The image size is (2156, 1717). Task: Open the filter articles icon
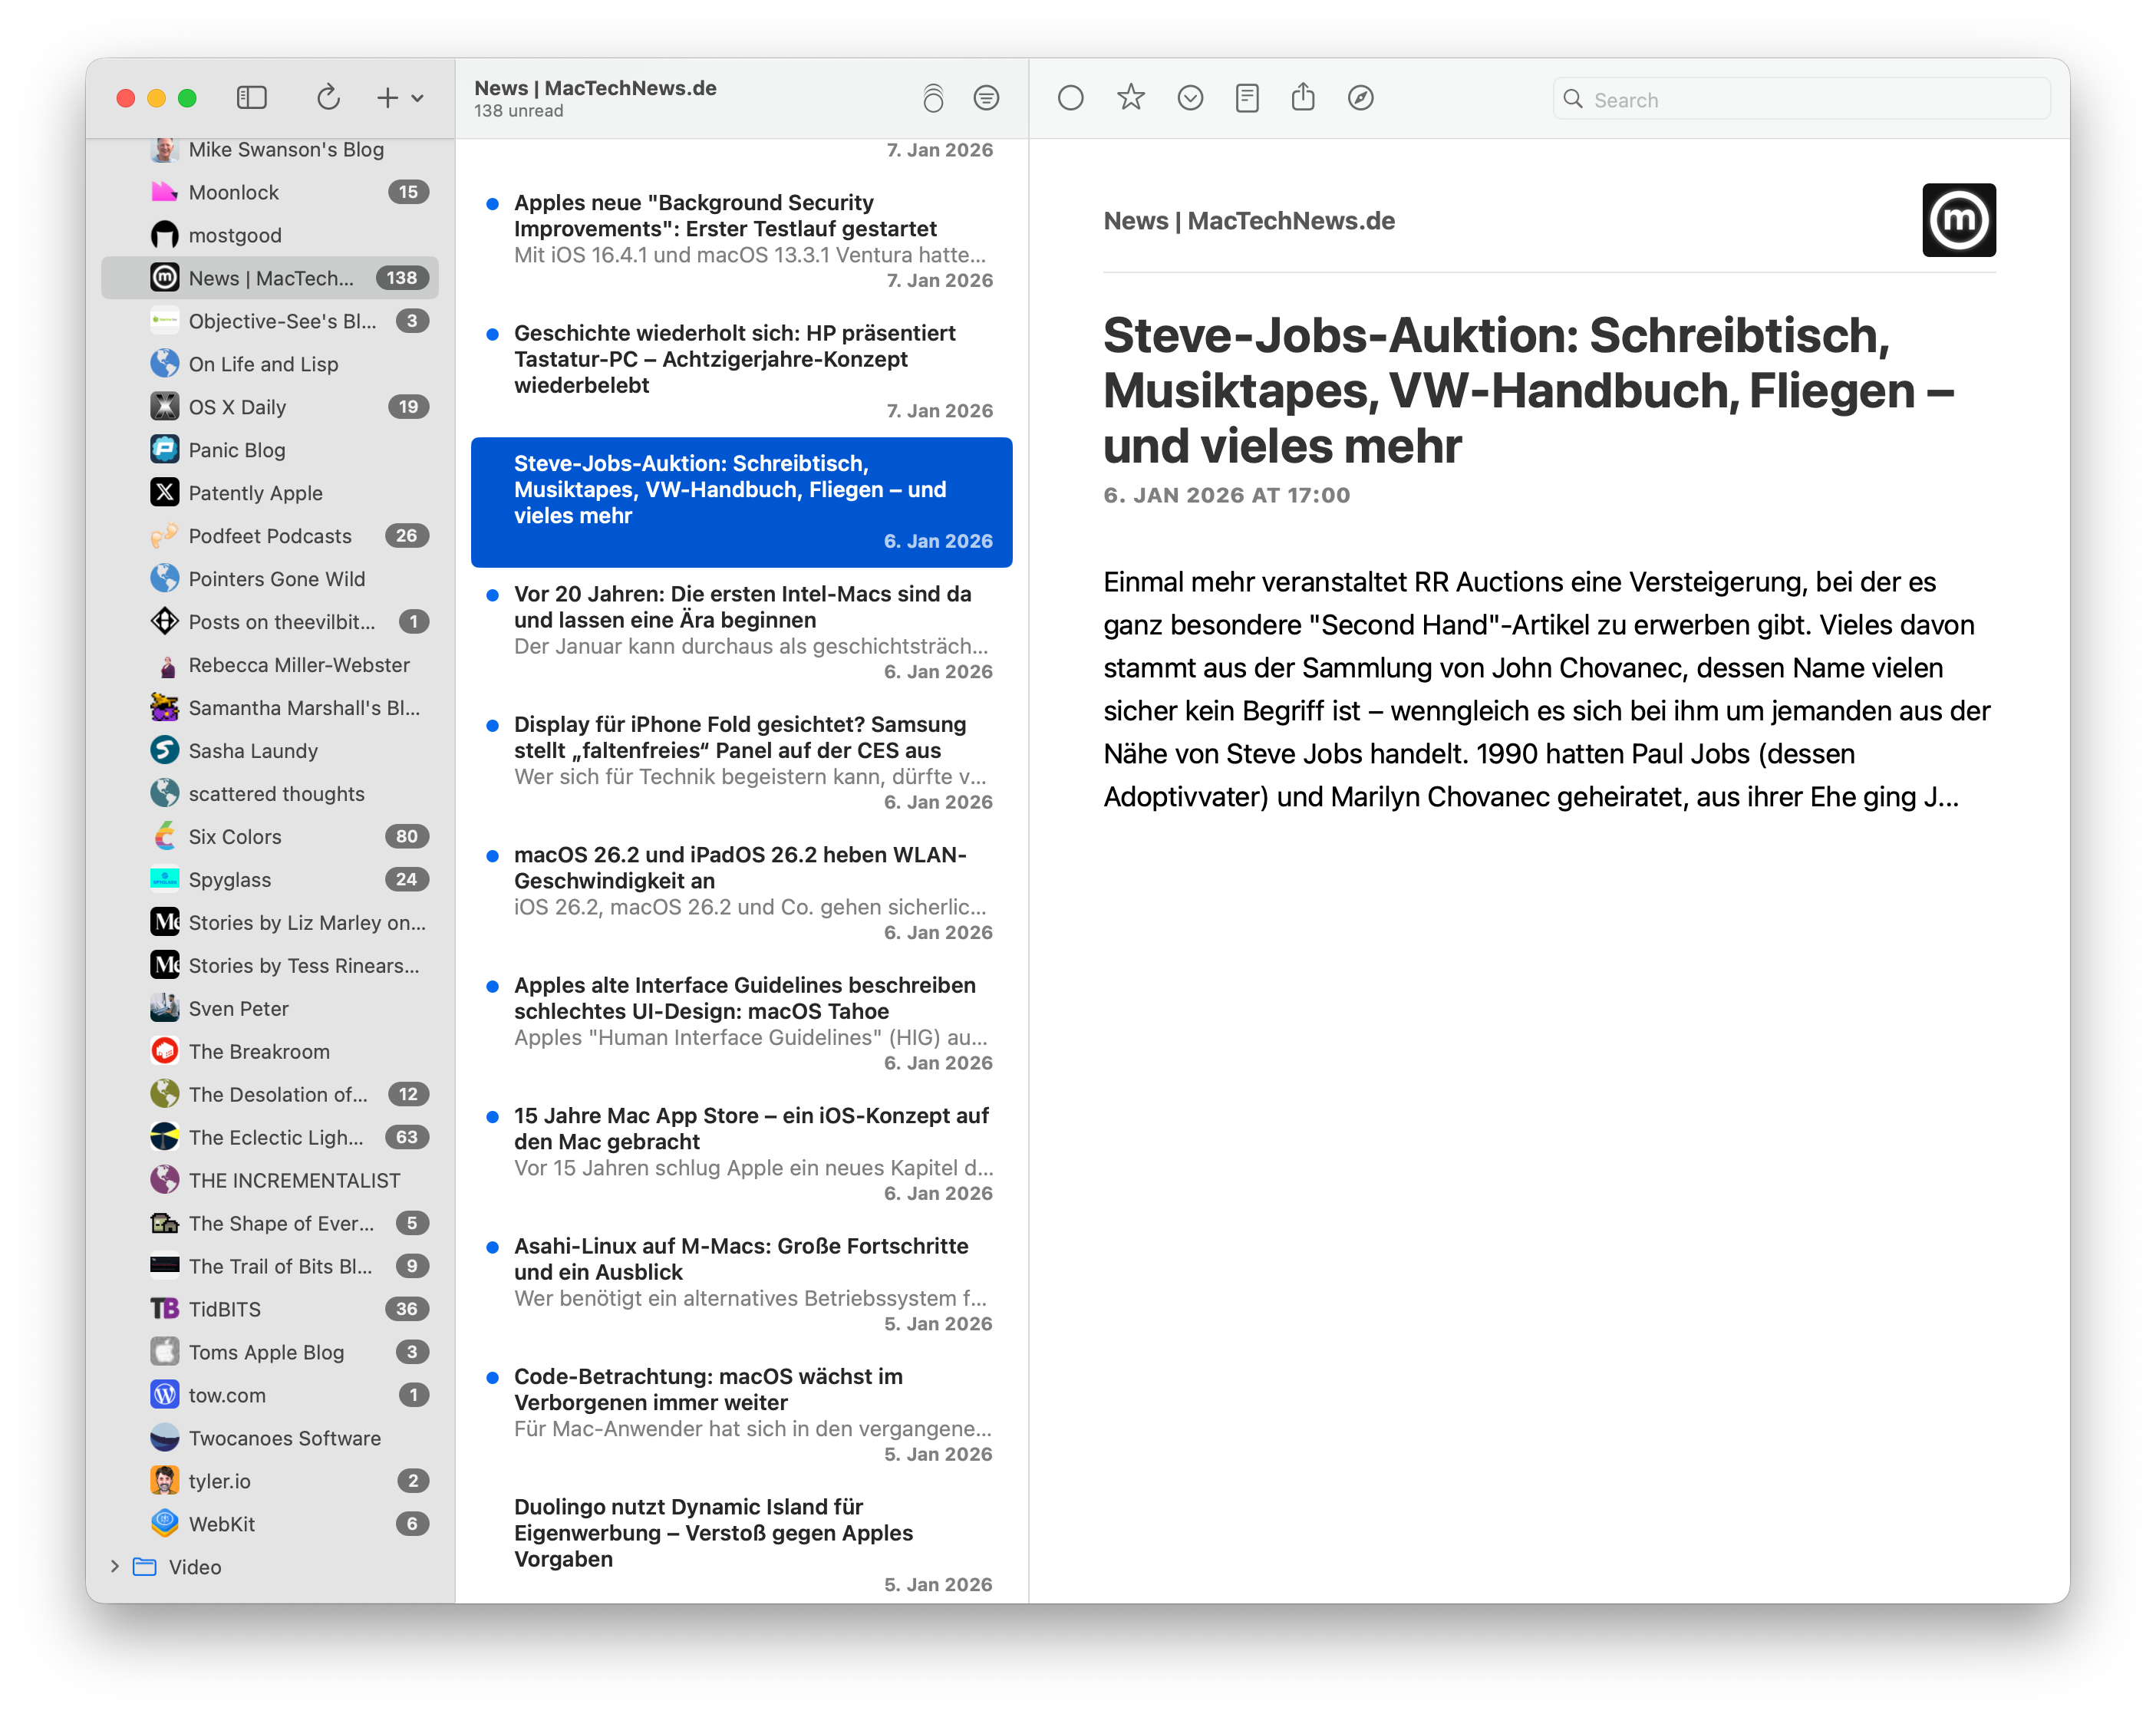click(986, 98)
